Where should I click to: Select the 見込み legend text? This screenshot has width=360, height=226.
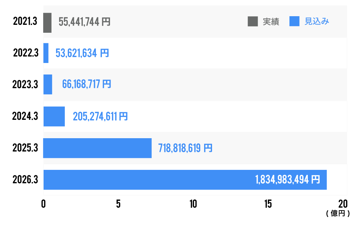317,22
